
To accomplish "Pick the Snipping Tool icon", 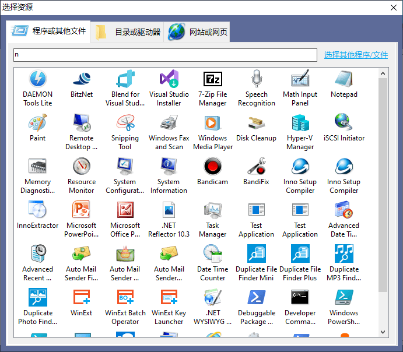I will click(x=125, y=122).
